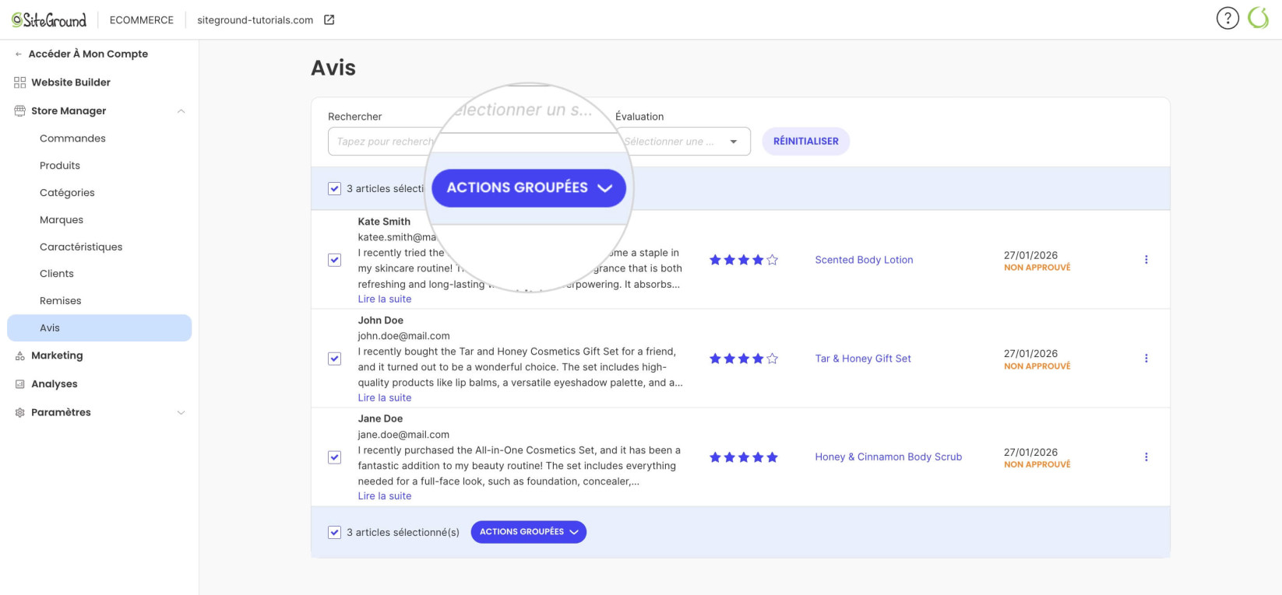The image size is (1282, 595).
Task: Uncheck the John Doe review checkbox
Action: 335,359
